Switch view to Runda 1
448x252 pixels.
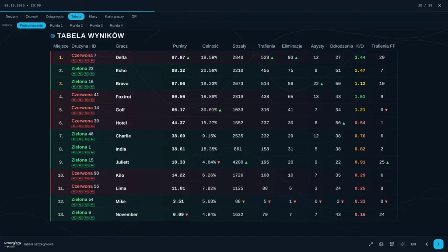[56, 25]
